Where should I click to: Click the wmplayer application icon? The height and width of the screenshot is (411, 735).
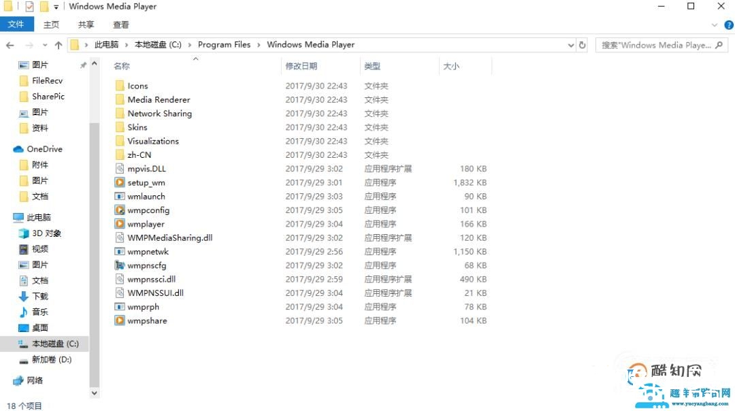tap(120, 224)
